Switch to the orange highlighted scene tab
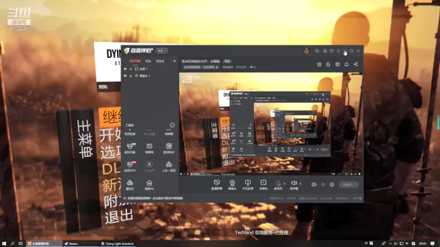The width and height of the screenshot is (440, 247). pos(135,61)
